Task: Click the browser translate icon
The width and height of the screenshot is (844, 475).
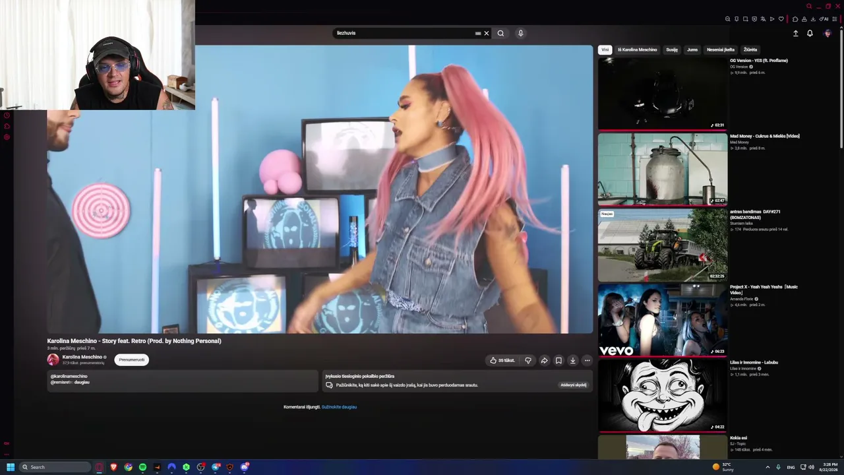Action: (x=764, y=19)
